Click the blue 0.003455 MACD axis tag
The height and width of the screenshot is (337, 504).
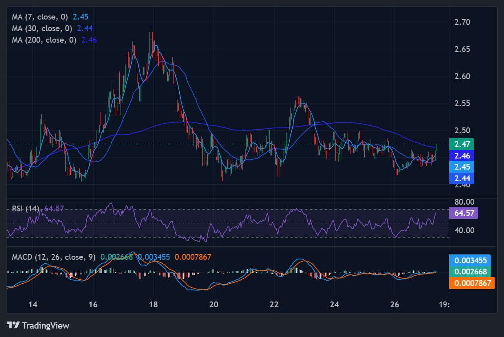point(472,260)
